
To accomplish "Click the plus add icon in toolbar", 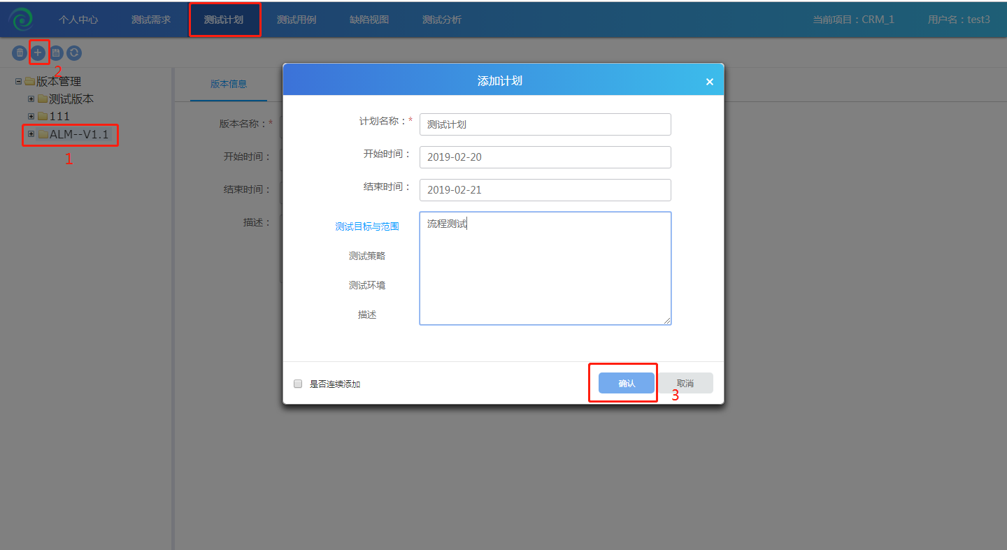I will click(x=38, y=52).
